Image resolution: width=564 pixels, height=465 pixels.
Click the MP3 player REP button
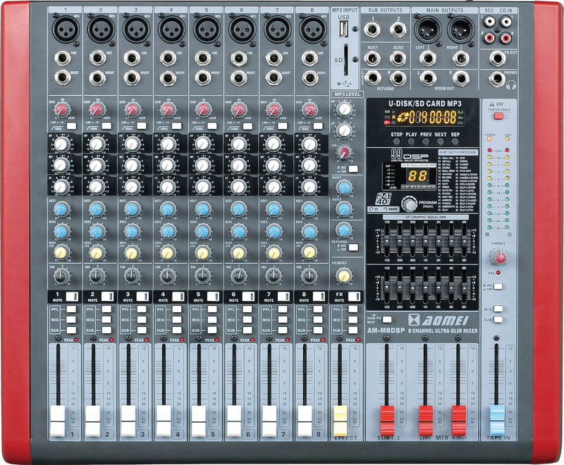tap(455, 142)
